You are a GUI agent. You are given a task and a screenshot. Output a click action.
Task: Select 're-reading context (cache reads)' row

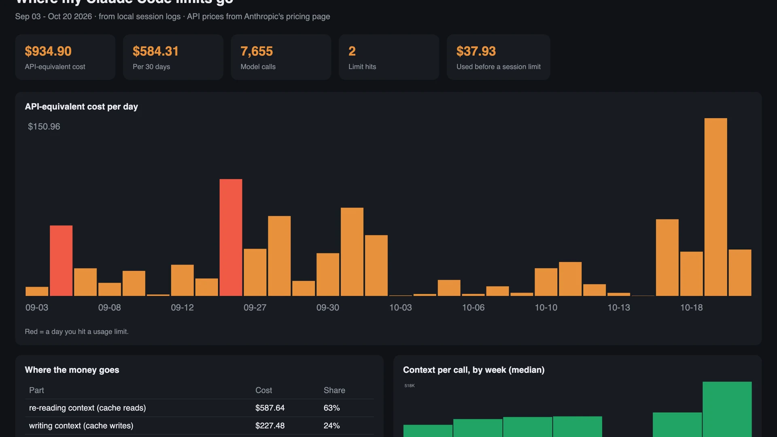(x=199, y=408)
